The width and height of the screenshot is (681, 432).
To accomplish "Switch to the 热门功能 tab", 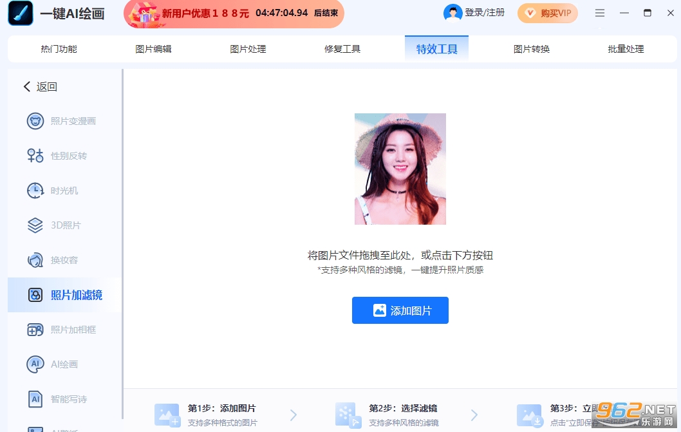I will pos(59,49).
